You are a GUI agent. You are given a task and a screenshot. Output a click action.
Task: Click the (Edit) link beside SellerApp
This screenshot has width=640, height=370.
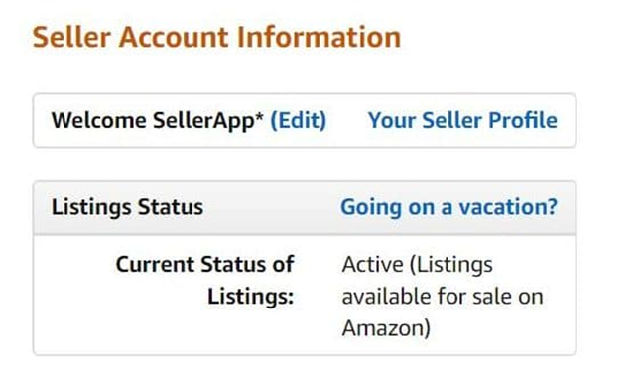coord(299,121)
